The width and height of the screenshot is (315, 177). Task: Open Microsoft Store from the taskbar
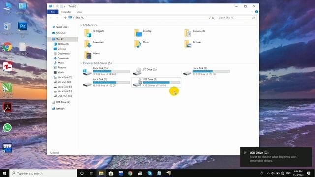click(111, 173)
